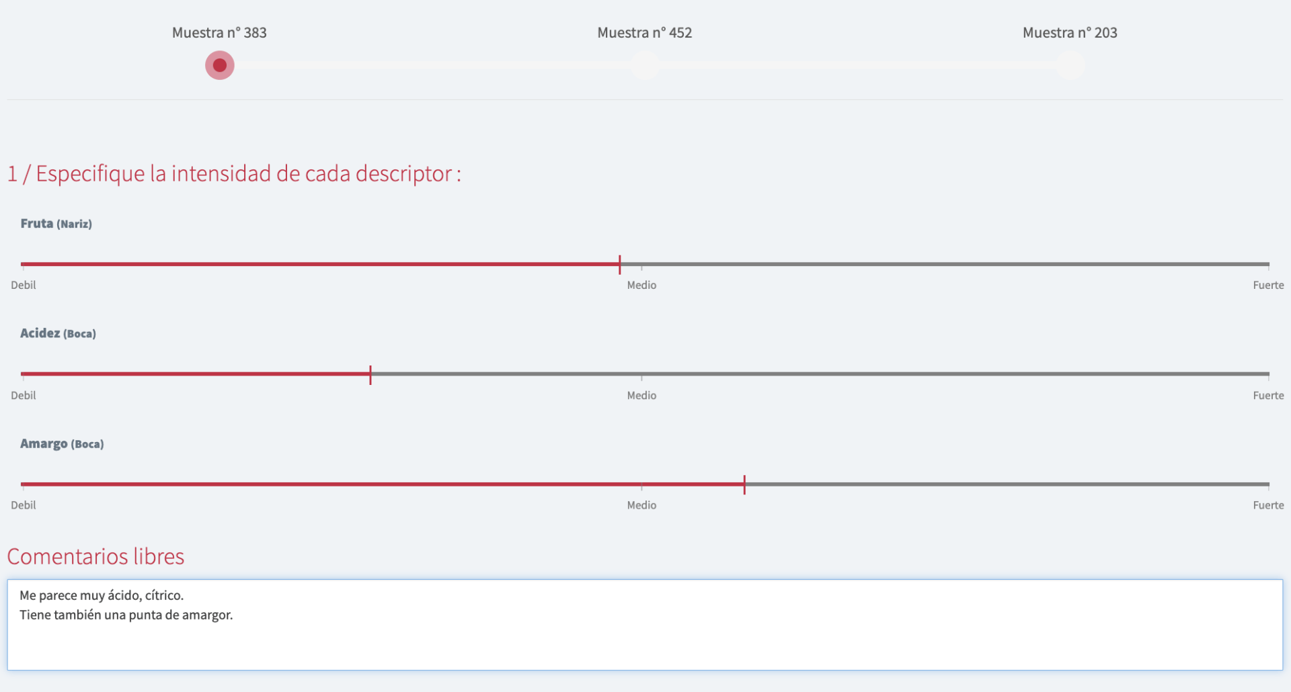The image size is (1291, 692).
Task: Click Debil label under Fruta slider
Action: (x=24, y=286)
